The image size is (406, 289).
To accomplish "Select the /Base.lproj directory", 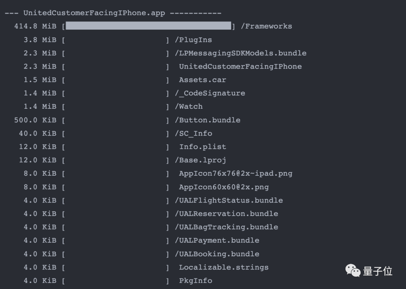I will pyautogui.click(x=200, y=160).
